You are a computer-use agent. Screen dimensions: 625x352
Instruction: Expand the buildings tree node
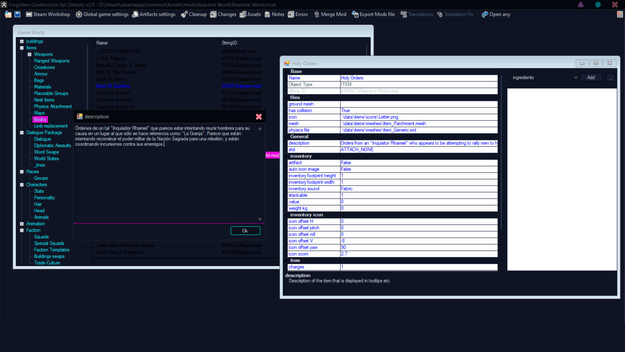(22, 41)
